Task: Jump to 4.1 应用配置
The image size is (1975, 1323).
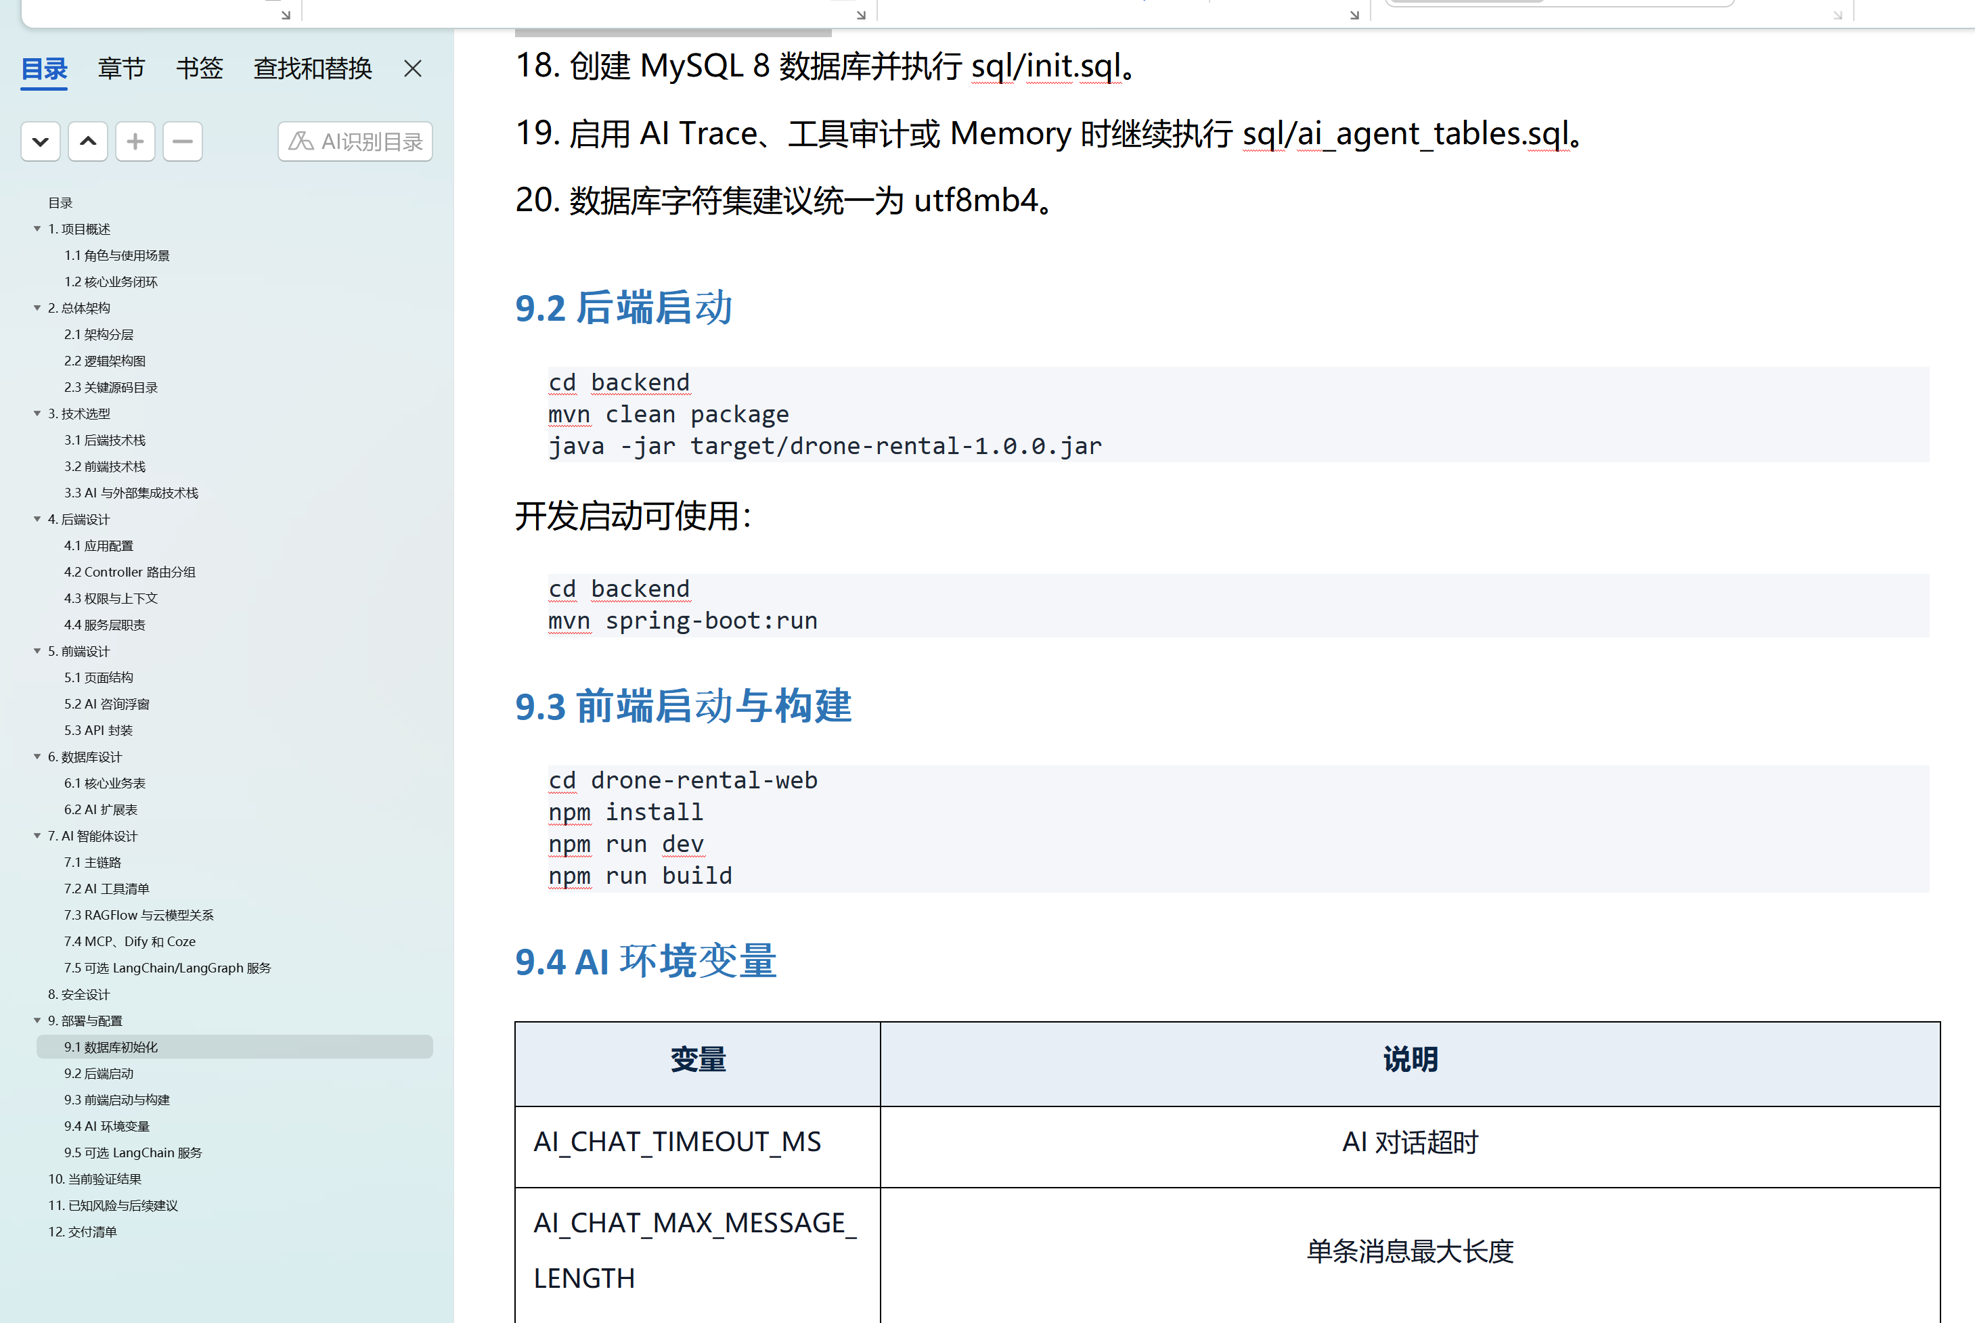Action: point(99,546)
